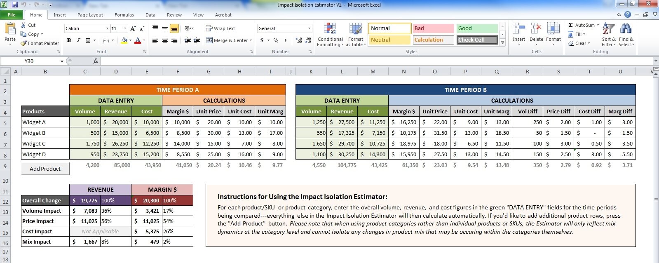Click the Copy button
The height and width of the screenshot is (263, 659).
coord(32,34)
